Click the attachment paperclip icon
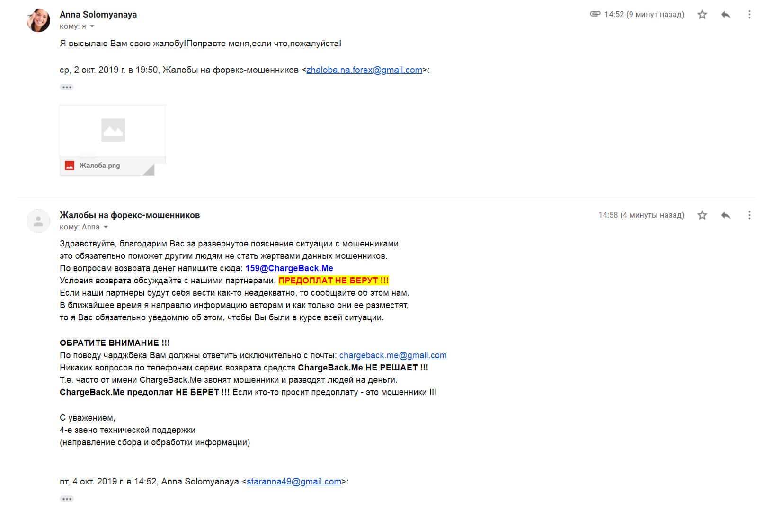The image size is (764, 528). tap(595, 14)
